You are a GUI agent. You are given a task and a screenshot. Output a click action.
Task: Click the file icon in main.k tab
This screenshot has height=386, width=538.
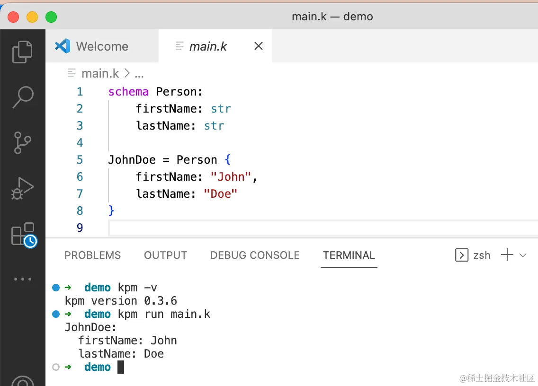pos(179,46)
